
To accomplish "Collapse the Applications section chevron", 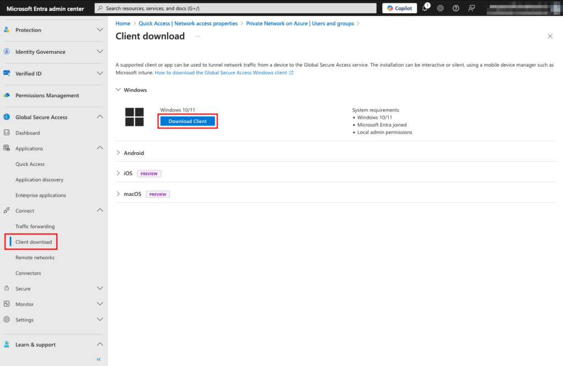I will 100,148.
